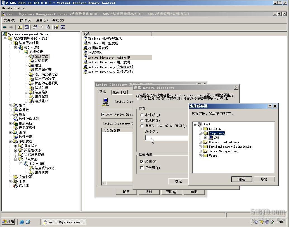Viewport: 289px width, 227px height.
Task: Open the 帮助(H) menu
Action: 58,20
